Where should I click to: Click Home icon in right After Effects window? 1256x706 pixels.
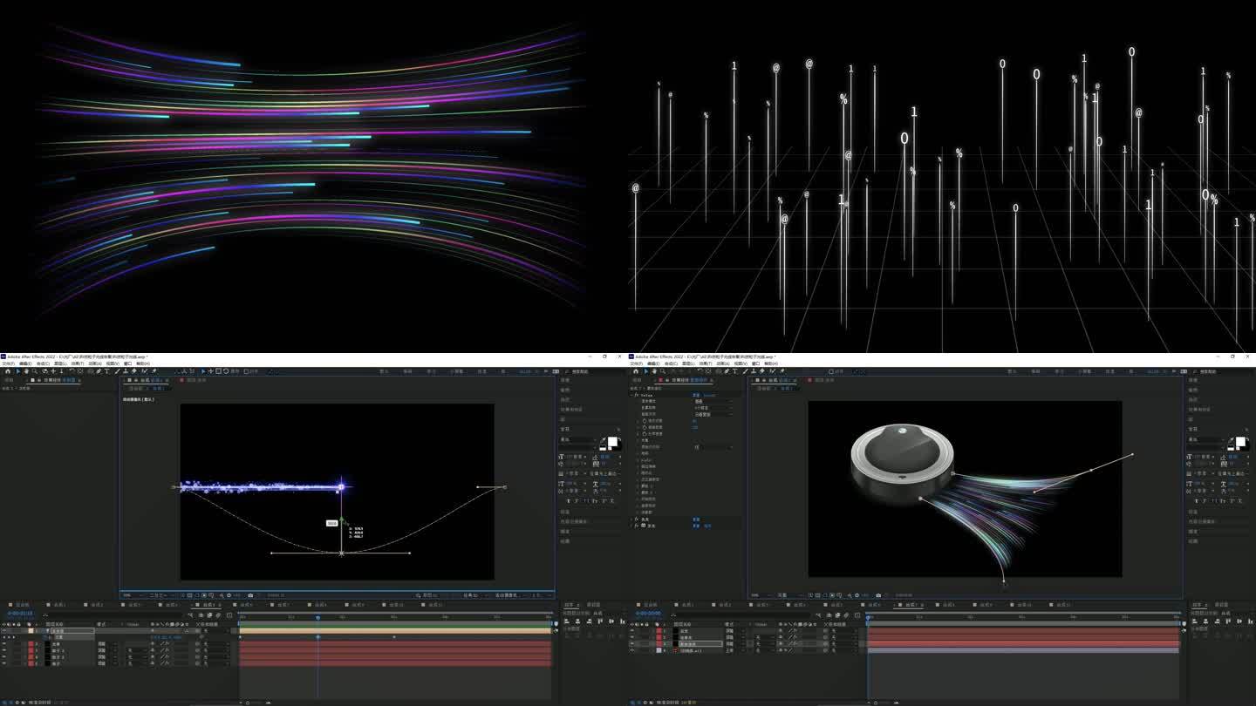click(x=636, y=371)
